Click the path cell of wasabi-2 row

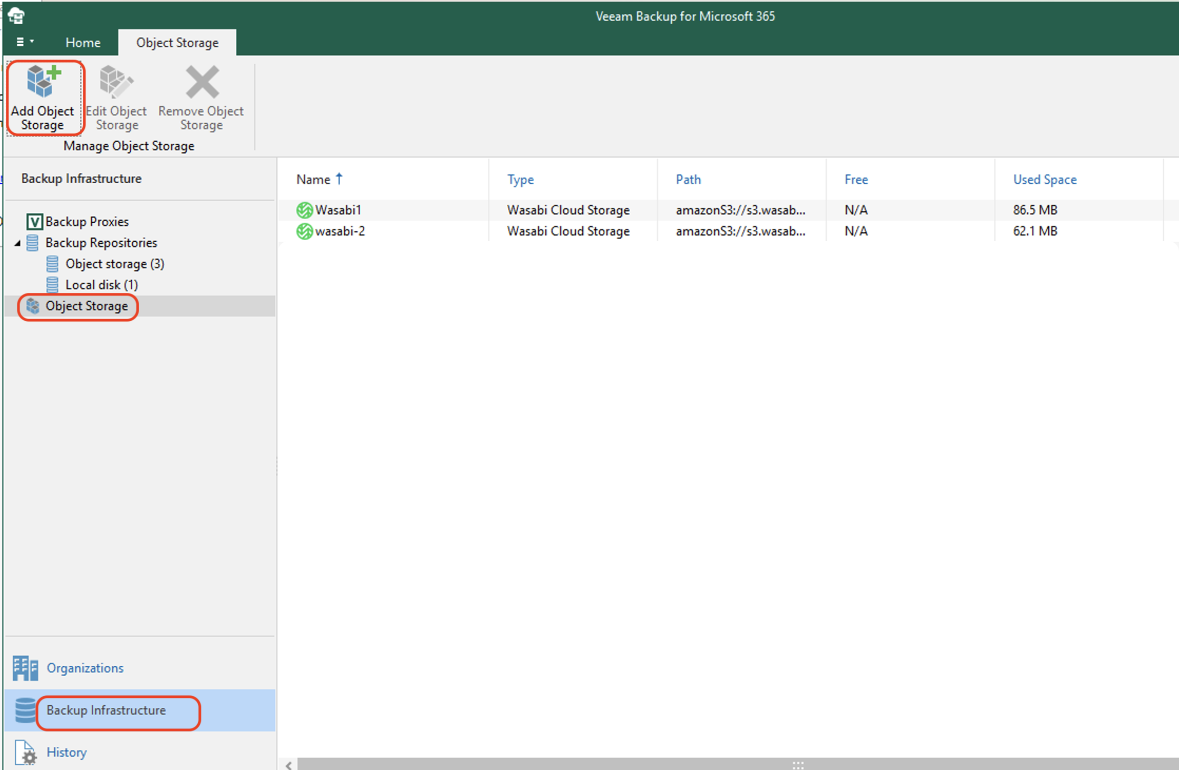pyautogui.click(x=741, y=231)
